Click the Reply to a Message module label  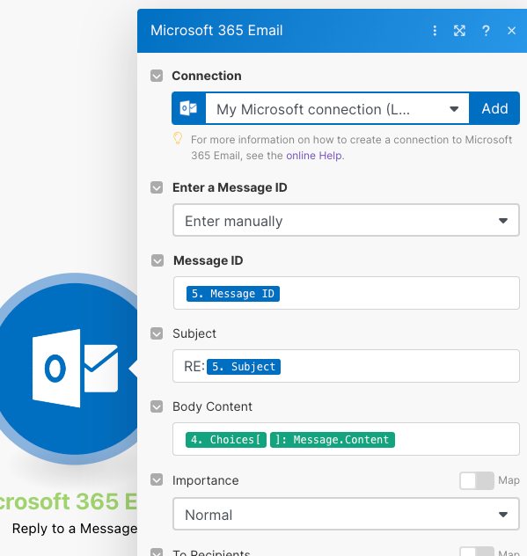(75, 529)
